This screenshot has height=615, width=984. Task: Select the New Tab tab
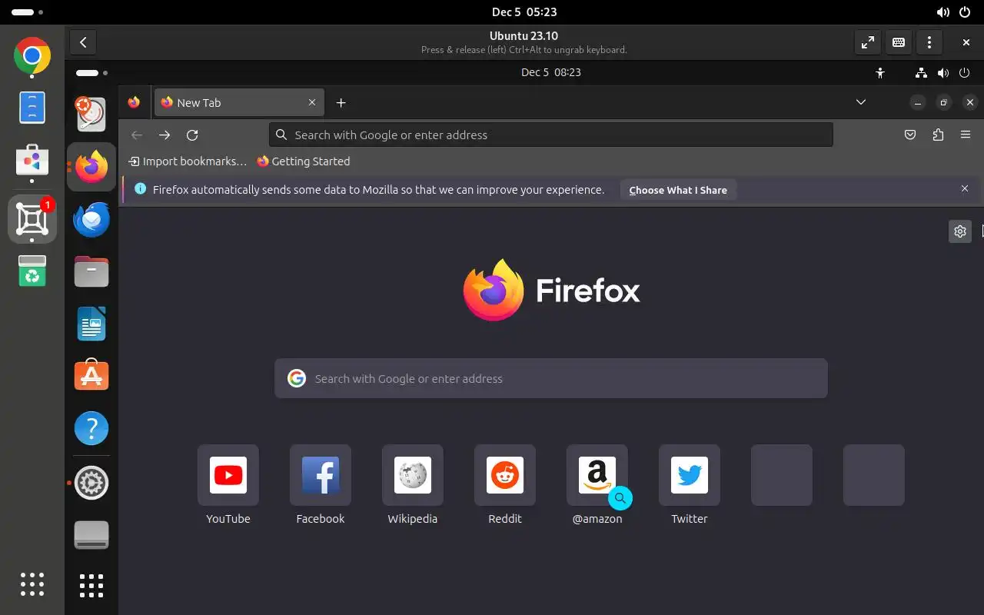239,102
